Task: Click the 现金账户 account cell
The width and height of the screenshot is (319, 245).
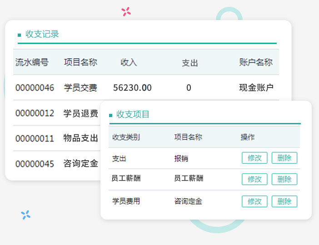Action: click(256, 88)
